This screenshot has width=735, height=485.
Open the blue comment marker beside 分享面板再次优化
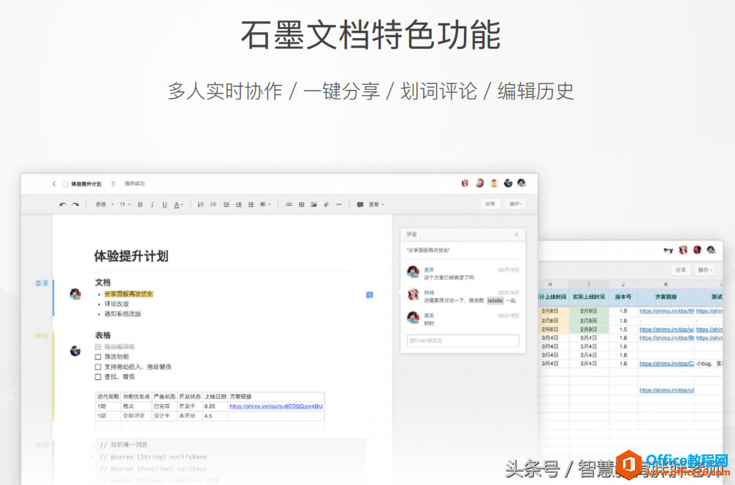point(370,295)
